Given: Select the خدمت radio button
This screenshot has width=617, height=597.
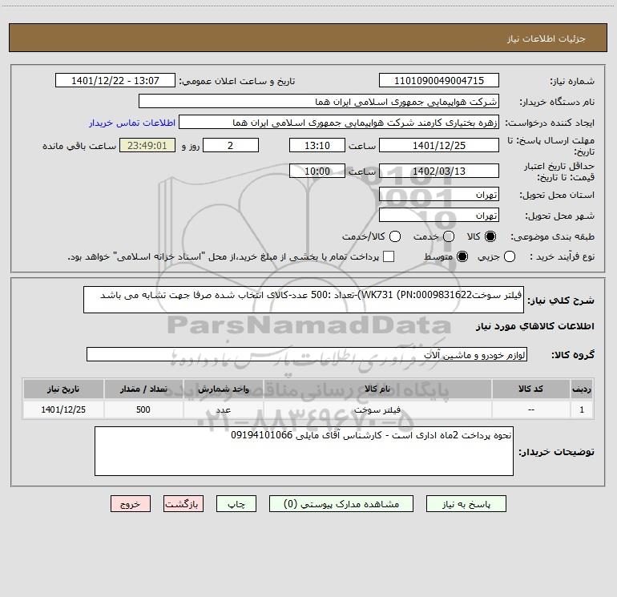Looking at the screenshot, I should click(x=449, y=236).
